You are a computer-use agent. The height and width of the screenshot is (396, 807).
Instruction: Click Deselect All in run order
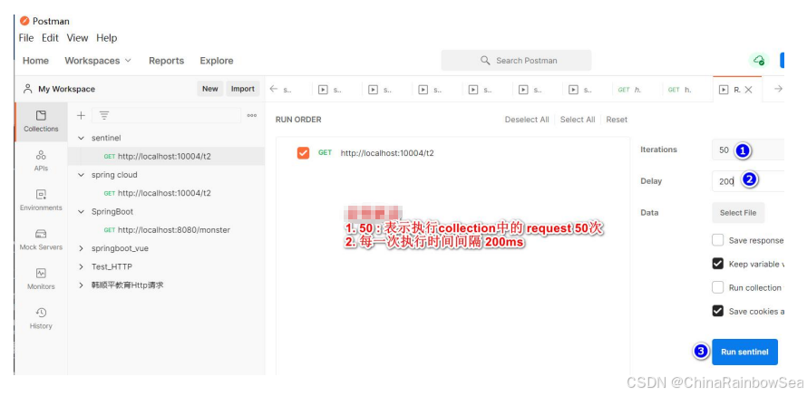click(x=527, y=120)
